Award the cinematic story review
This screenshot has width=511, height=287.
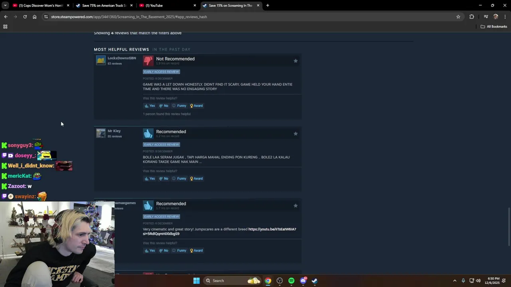click(x=196, y=251)
